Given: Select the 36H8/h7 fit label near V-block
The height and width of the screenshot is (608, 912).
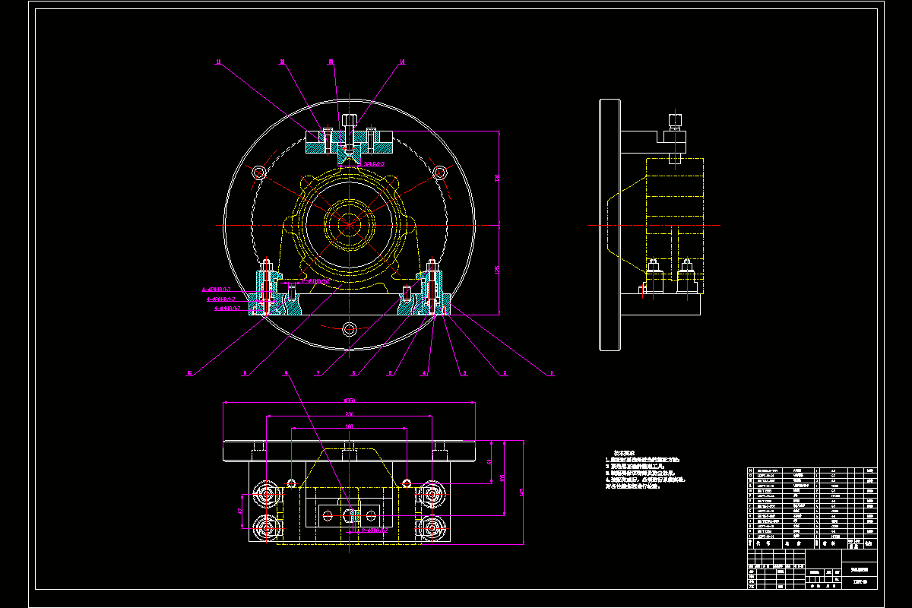Looking at the screenshot, I should click(x=375, y=163).
